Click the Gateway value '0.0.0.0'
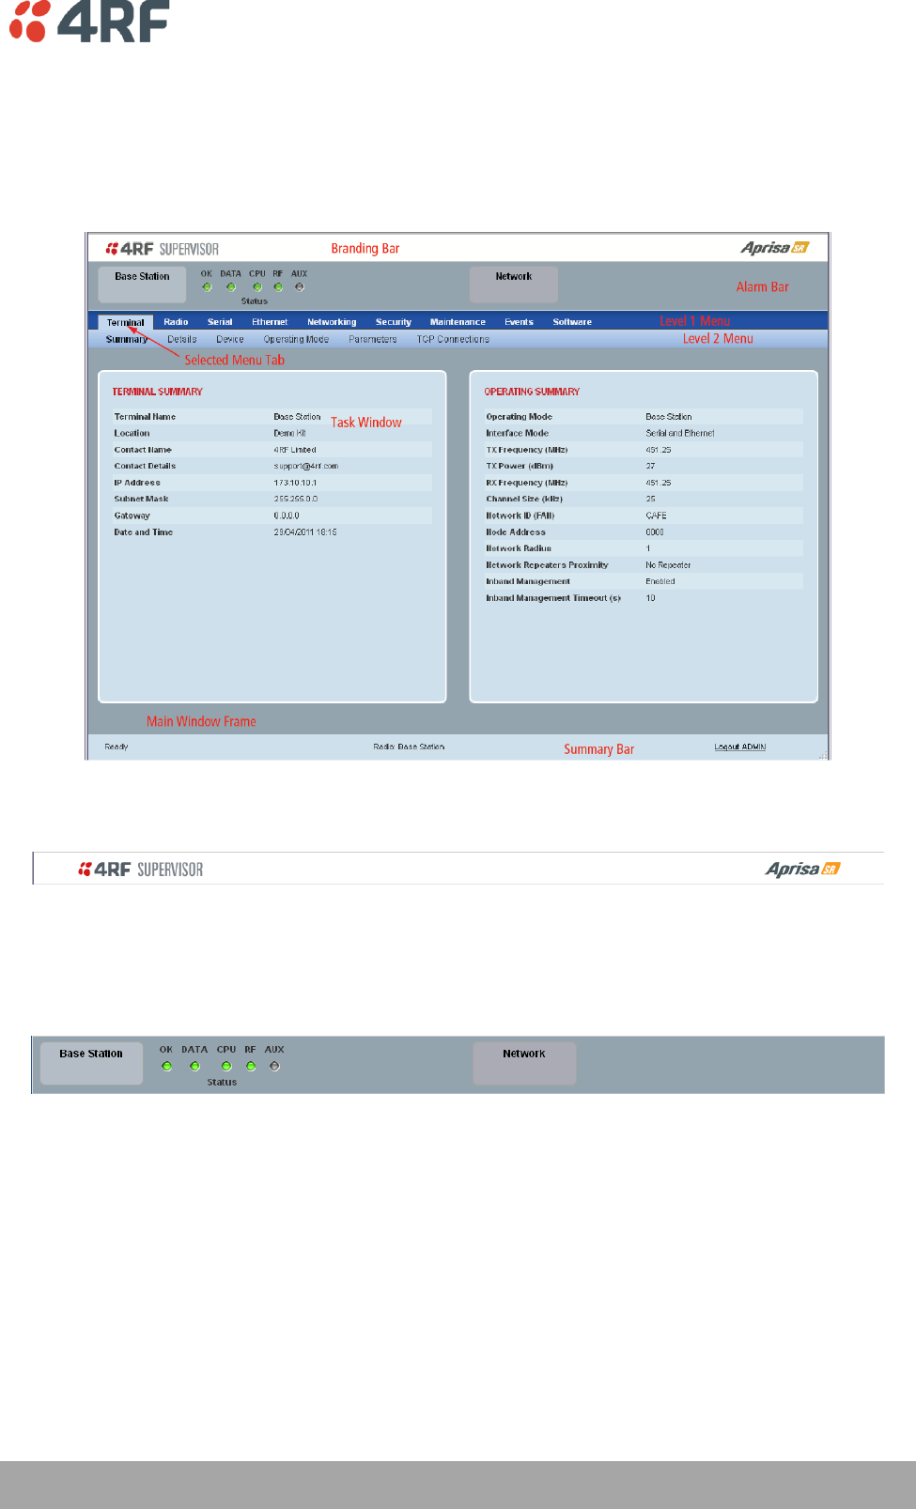The height and width of the screenshot is (1509, 916). [x=287, y=516]
